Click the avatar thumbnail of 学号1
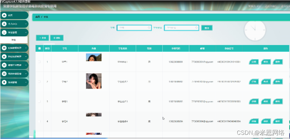 94,57
